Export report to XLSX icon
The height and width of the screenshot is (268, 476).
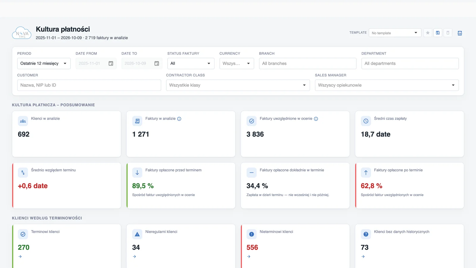(460, 33)
